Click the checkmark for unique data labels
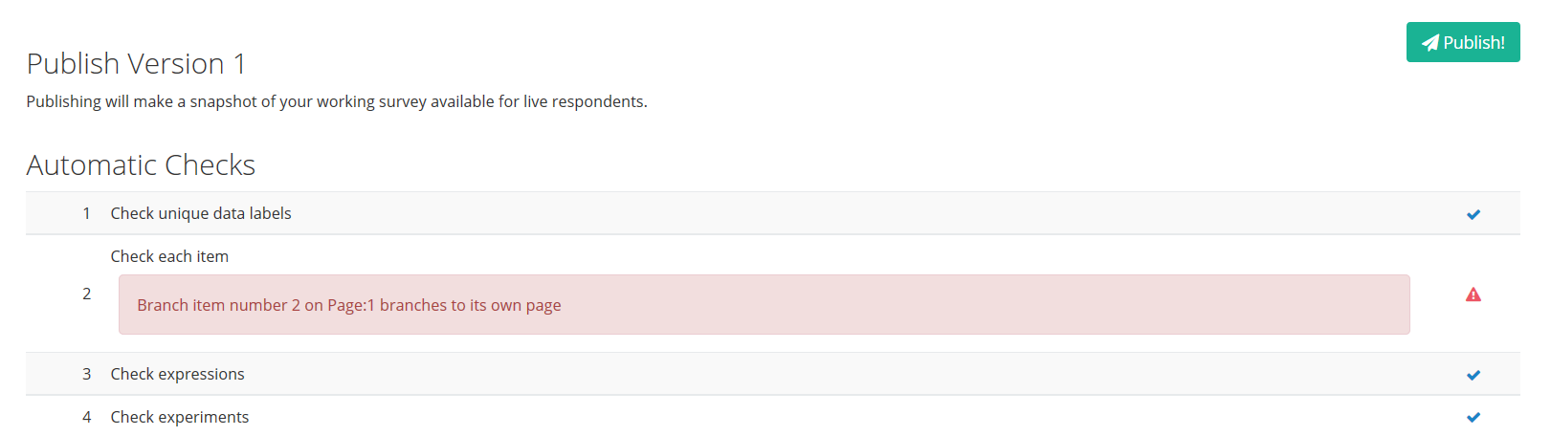The height and width of the screenshot is (436, 1551). [x=1473, y=214]
